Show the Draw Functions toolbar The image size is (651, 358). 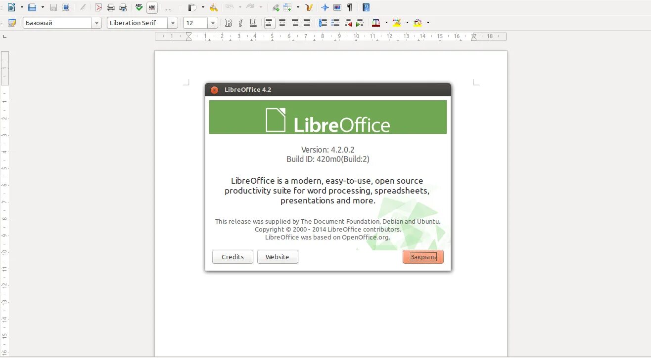[309, 7]
